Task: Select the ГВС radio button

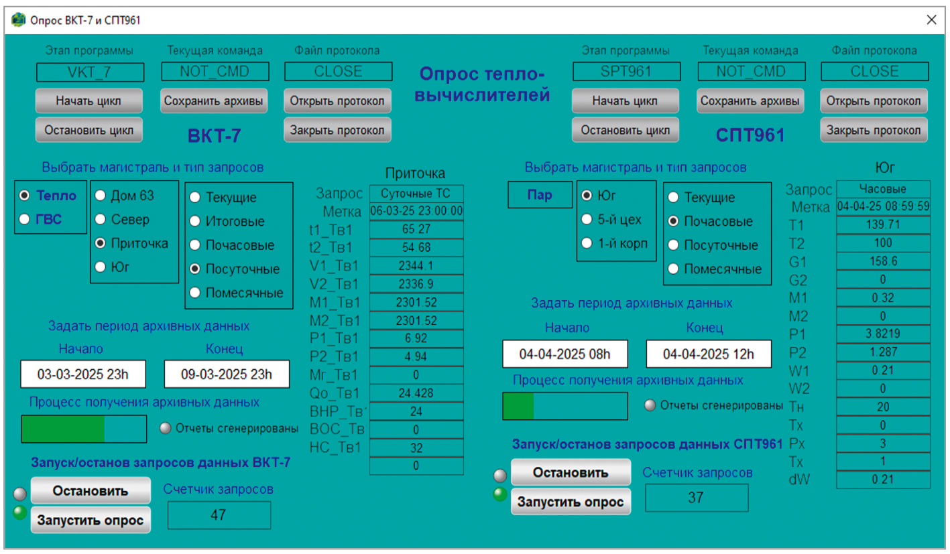Action: point(25,218)
